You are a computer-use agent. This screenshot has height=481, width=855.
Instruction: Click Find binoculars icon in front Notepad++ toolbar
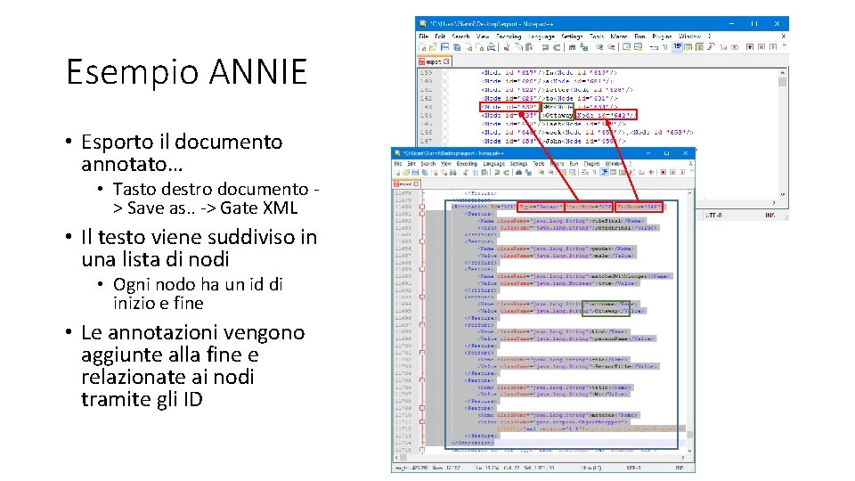click(518, 172)
